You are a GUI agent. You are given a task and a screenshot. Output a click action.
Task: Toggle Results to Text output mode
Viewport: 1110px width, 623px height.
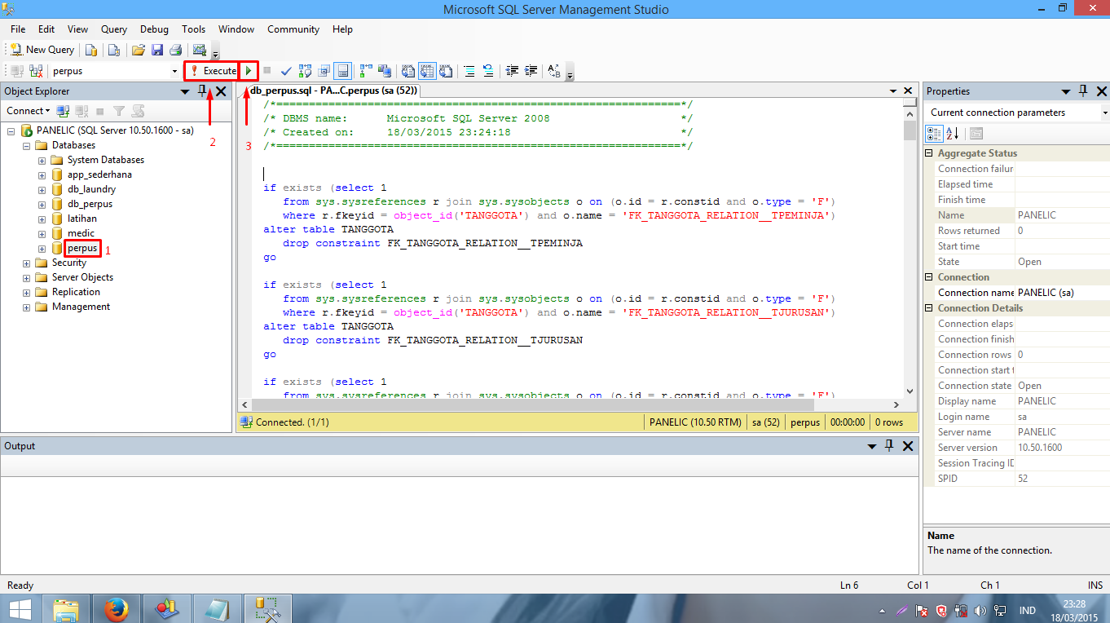click(407, 71)
